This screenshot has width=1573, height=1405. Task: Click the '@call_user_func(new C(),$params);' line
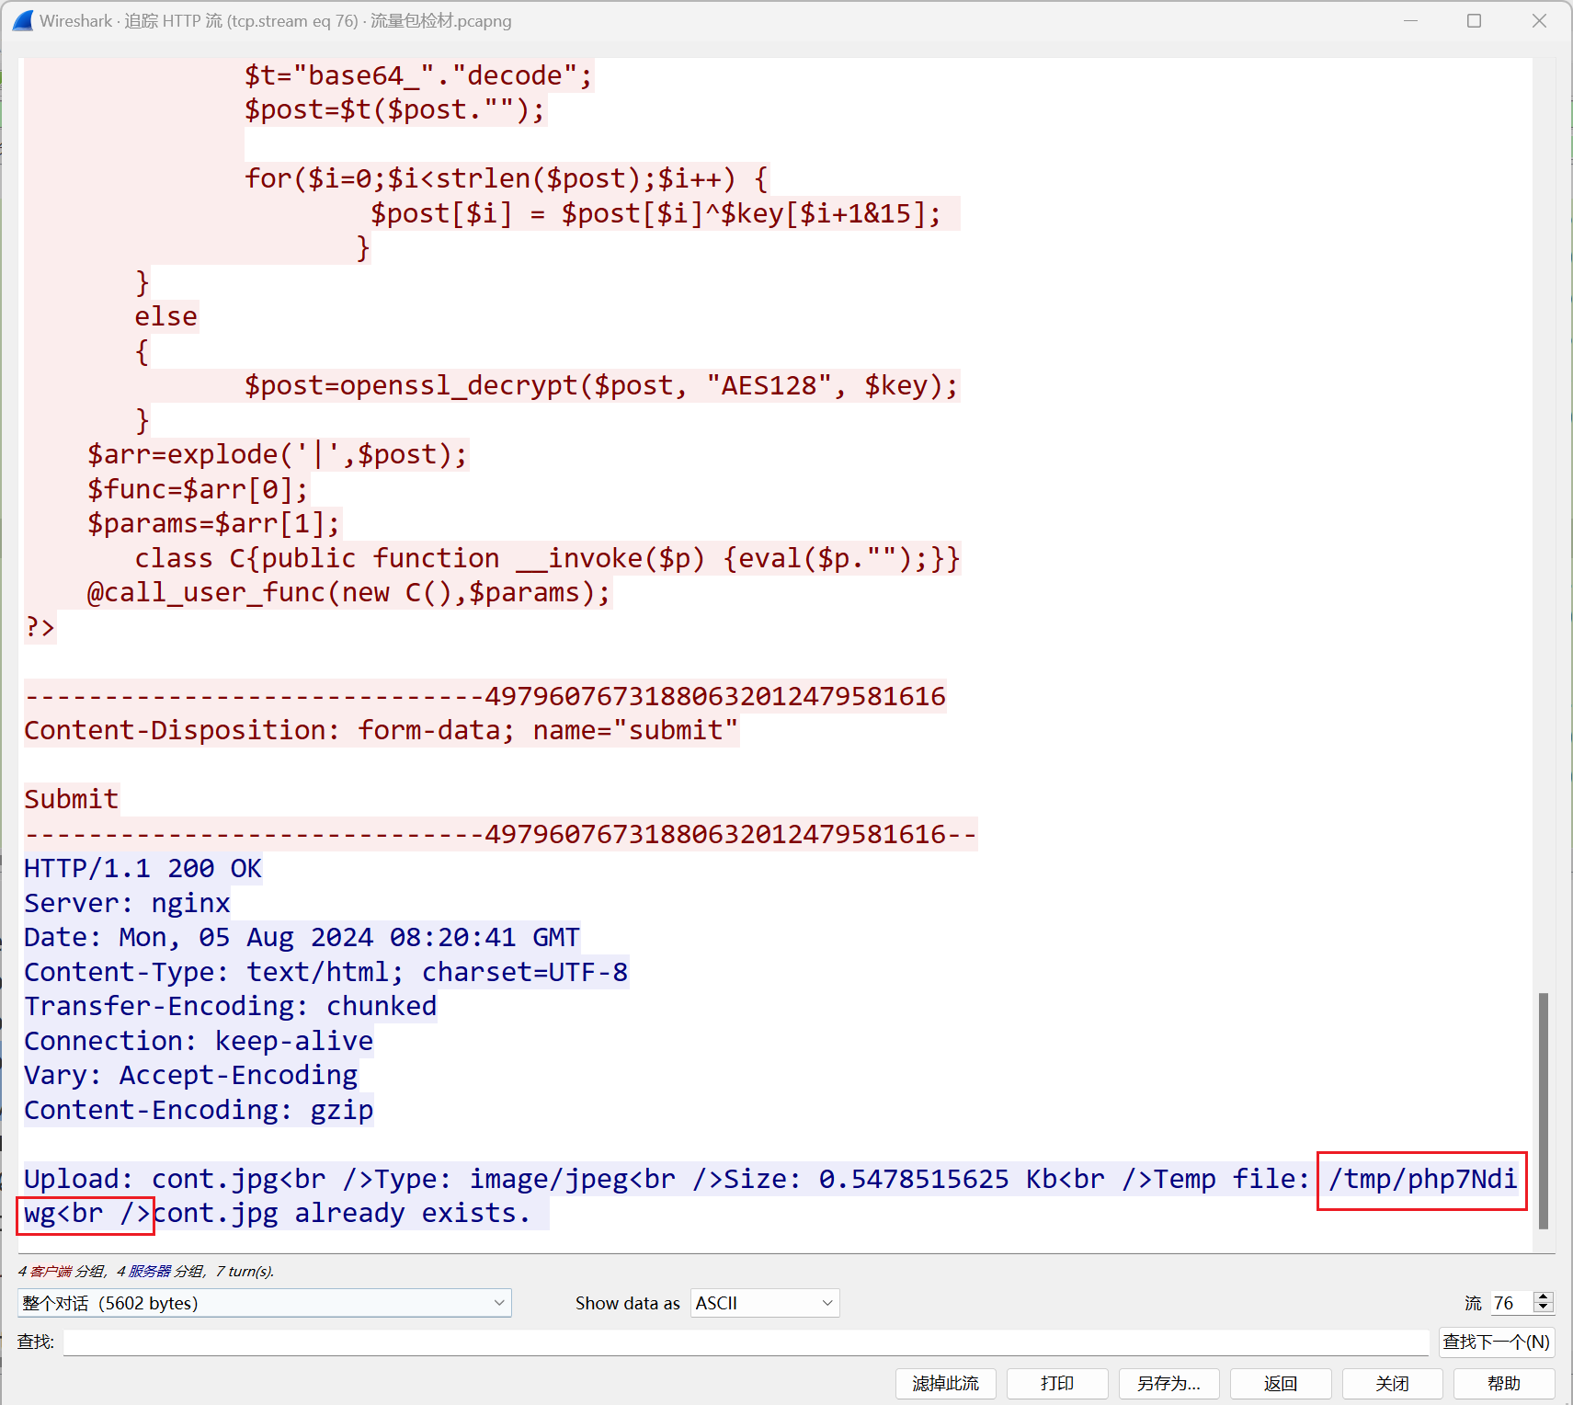pyautogui.click(x=348, y=593)
